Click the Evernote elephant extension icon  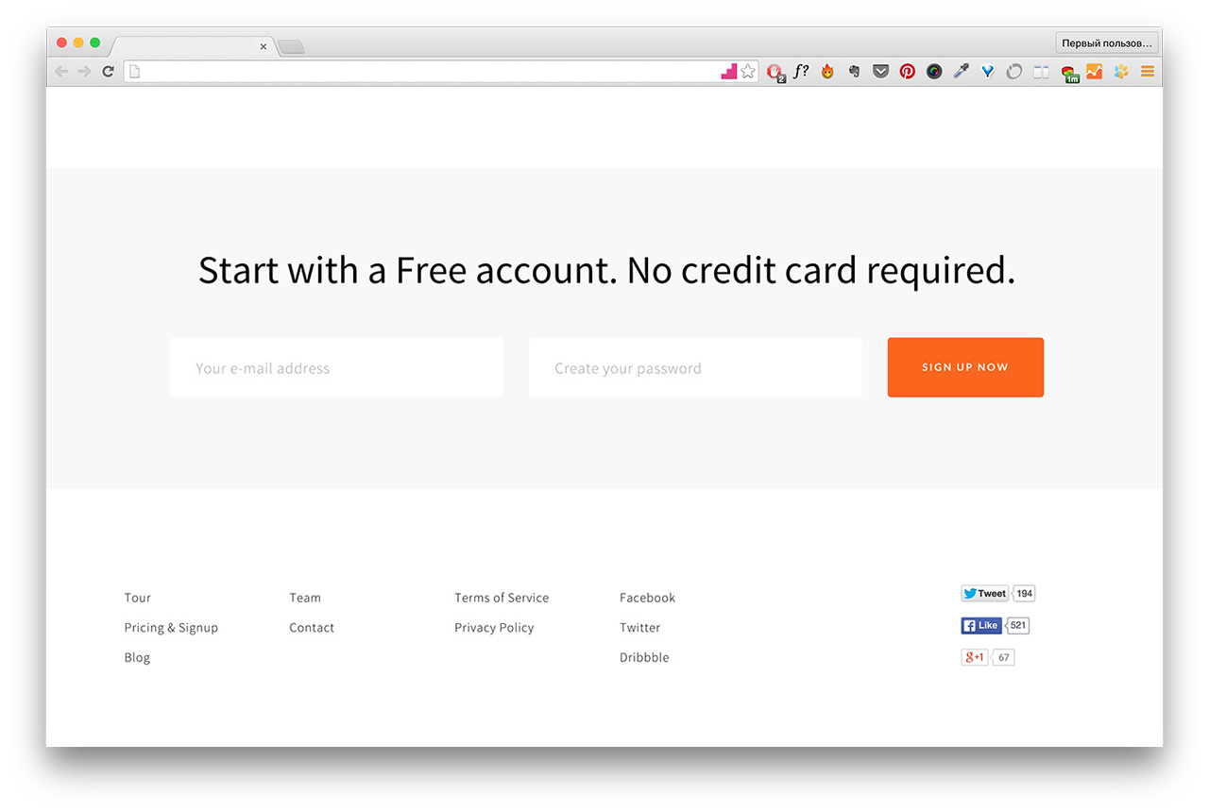pyautogui.click(x=855, y=71)
